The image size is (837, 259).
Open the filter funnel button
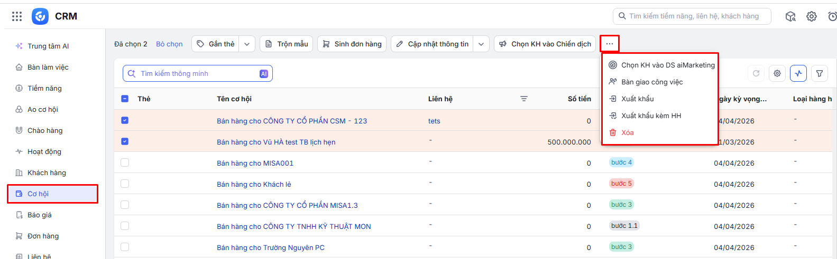pos(820,73)
